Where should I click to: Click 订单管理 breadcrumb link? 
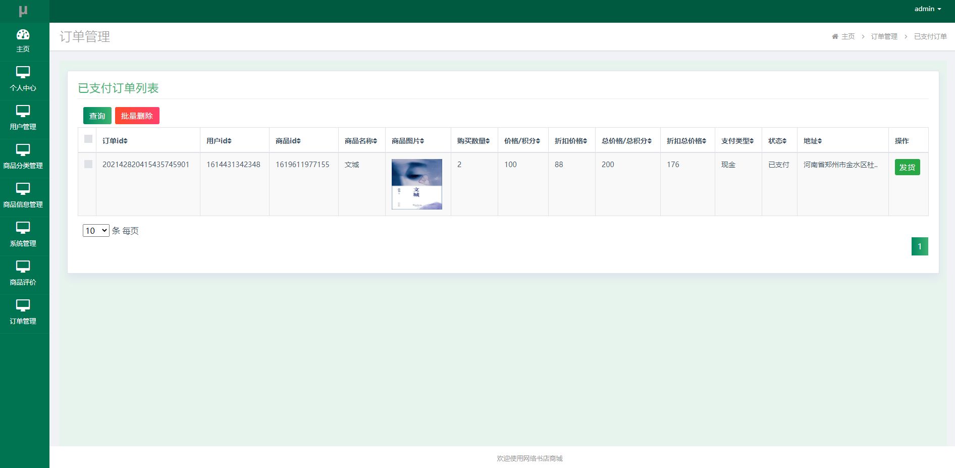click(884, 36)
